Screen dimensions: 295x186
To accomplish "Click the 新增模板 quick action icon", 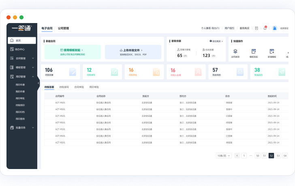I will coord(272,51).
